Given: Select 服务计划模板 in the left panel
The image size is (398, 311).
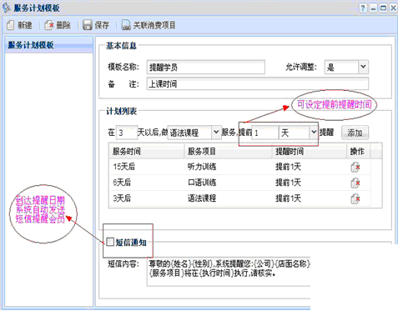Looking at the screenshot, I should click(x=31, y=45).
